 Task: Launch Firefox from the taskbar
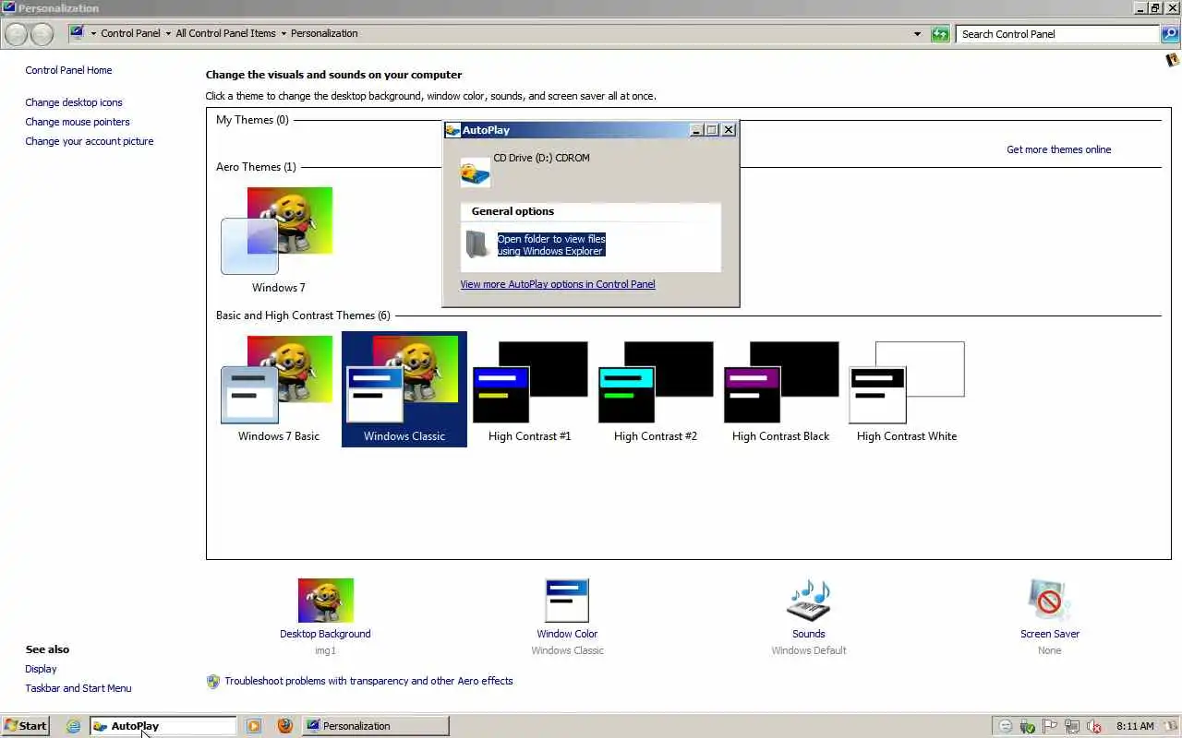click(x=284, y=726)
